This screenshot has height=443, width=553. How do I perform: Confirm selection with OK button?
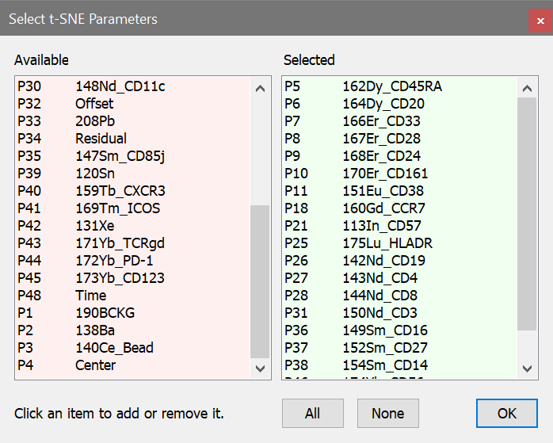tap(507, 413)
